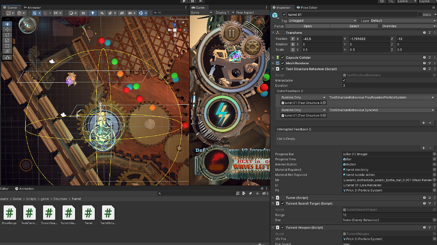Click Search by Label tag icon
Image resolution: width=437 pixels, height=245 pixels.
pyautogui.click(x=250, y=193)
